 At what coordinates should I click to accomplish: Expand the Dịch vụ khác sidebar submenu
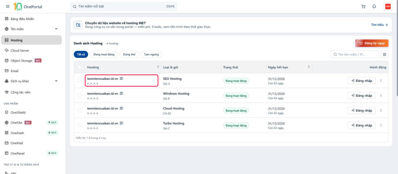click(x=56, y=81)
